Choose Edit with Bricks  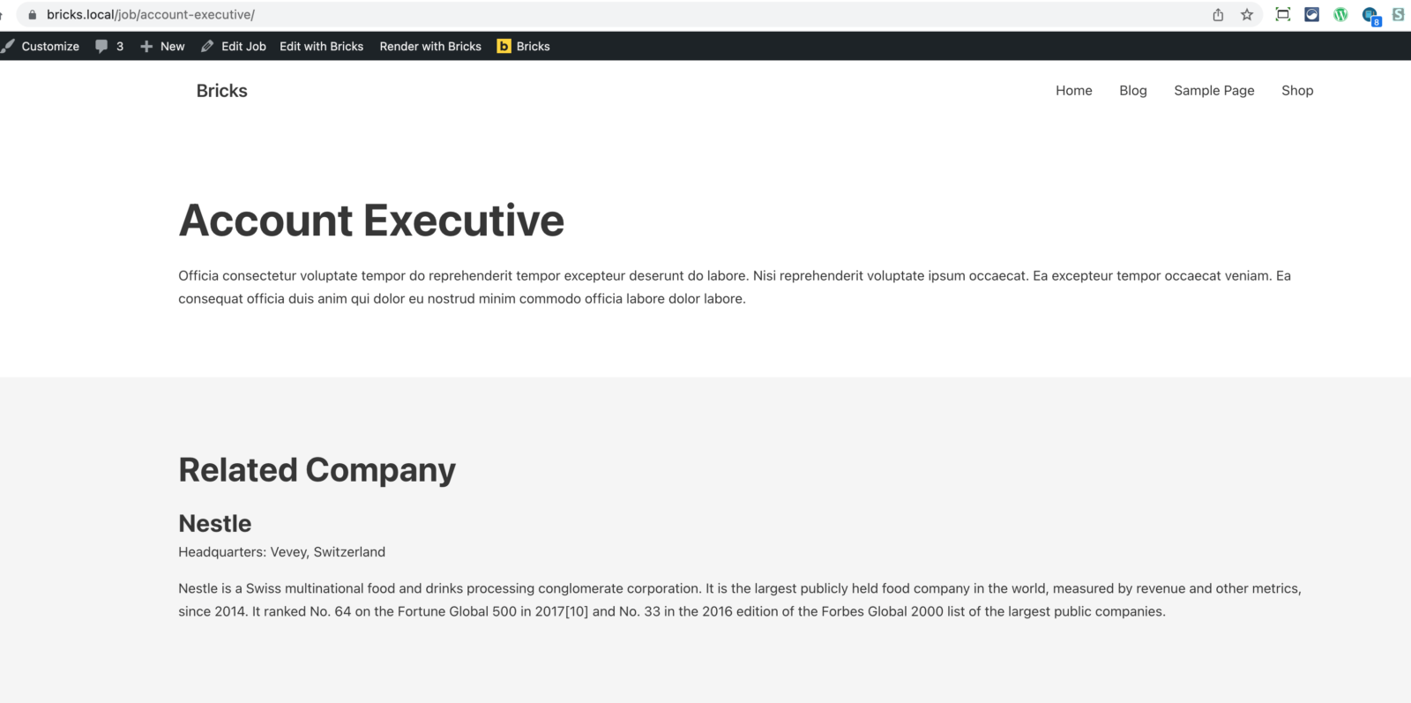(x=322, y=46)
